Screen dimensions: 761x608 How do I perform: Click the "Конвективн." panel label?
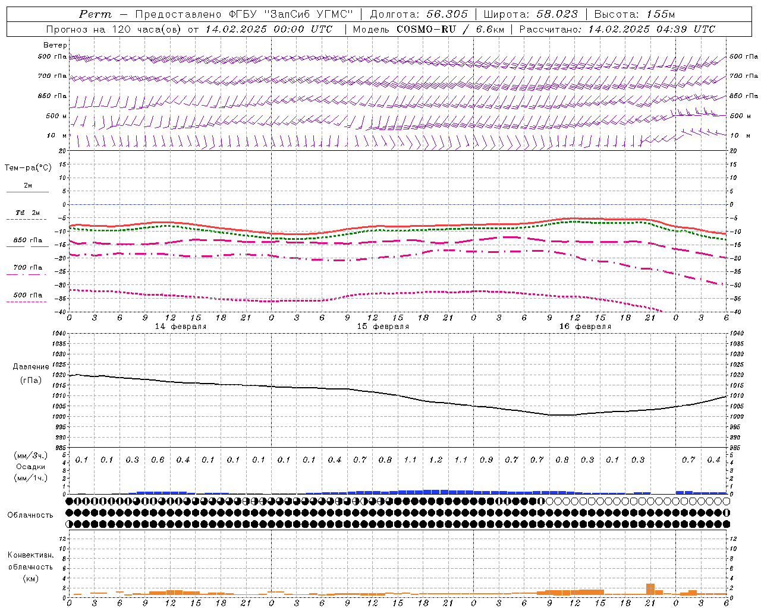(31, 555)
